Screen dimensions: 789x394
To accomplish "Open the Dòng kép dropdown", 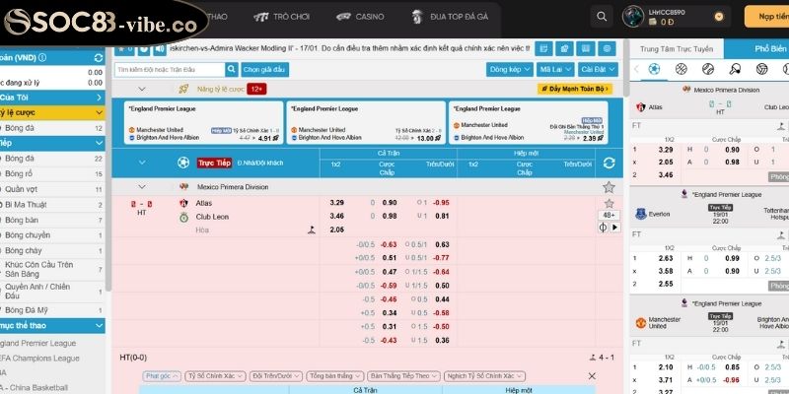I will pos(509,70).
